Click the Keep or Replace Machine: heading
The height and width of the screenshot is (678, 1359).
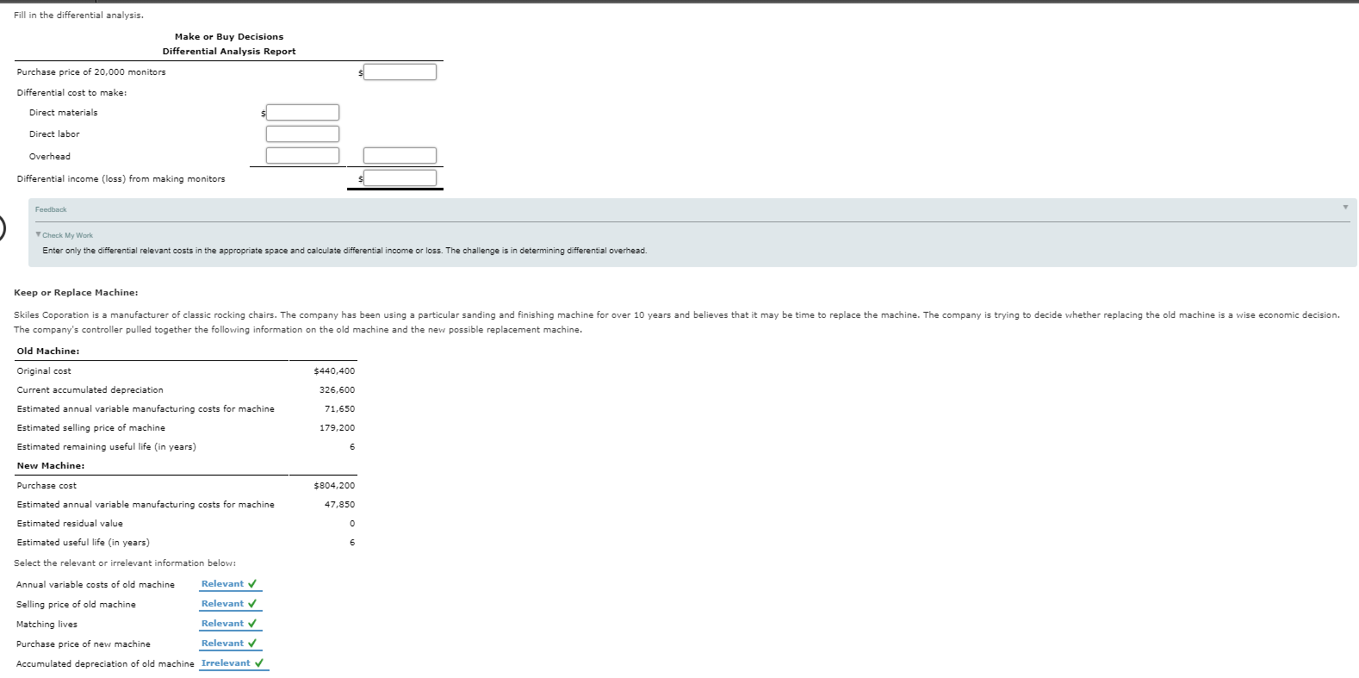76,293
